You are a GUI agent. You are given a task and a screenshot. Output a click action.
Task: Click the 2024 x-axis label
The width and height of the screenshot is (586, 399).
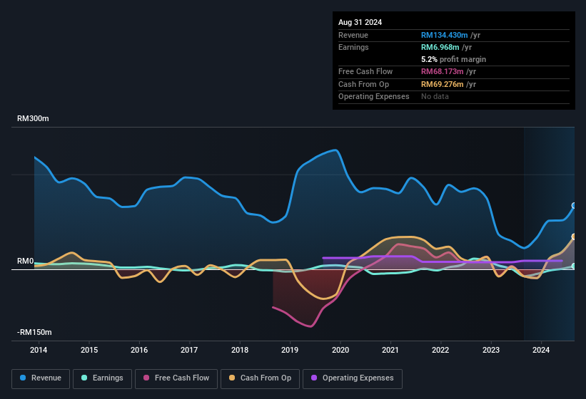tap(541, 350)
